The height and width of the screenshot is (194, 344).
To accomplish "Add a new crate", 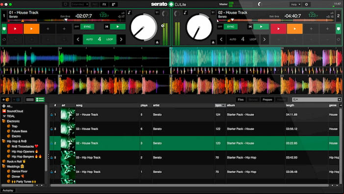I will (6, 100).
